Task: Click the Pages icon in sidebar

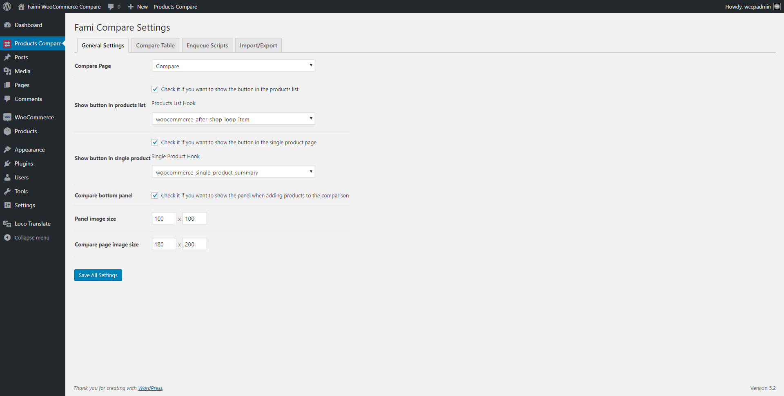Action: pyautogui.click(x=7, y=85)
